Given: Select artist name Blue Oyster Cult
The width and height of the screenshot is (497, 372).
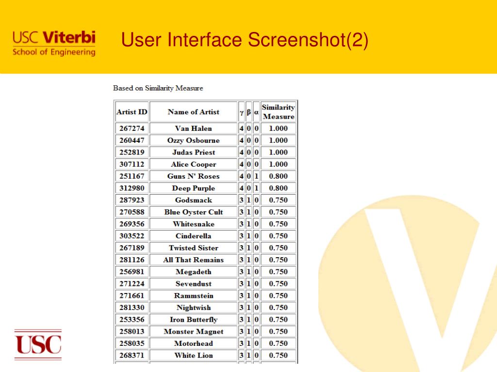Looking at the screenshot, I should pos(193,212).
